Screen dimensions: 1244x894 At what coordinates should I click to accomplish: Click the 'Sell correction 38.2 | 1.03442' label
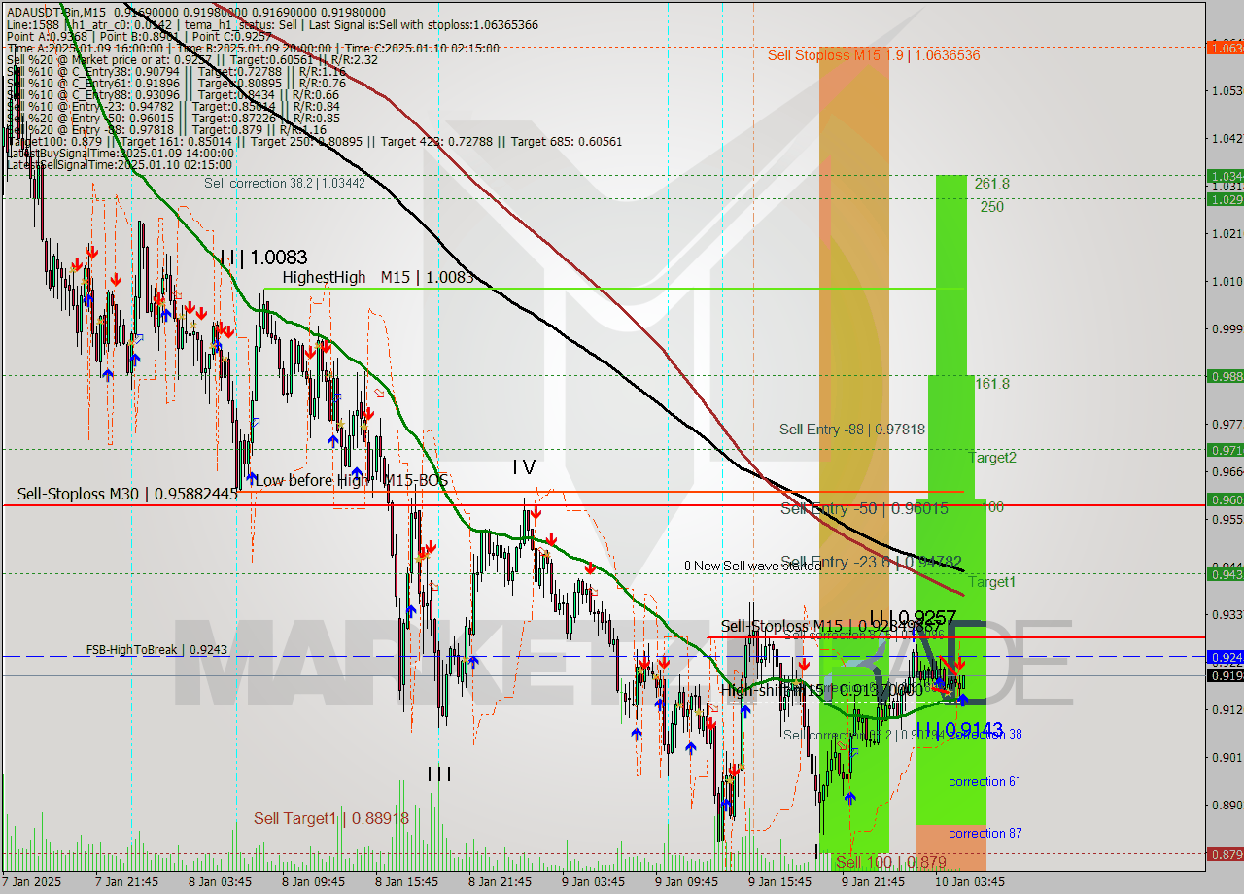click(x=285, y=183)
